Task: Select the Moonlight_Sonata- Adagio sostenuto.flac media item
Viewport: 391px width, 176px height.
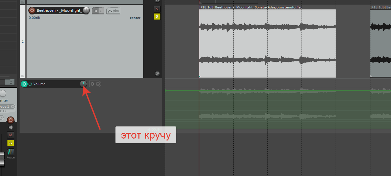Action: pos(267,43)
